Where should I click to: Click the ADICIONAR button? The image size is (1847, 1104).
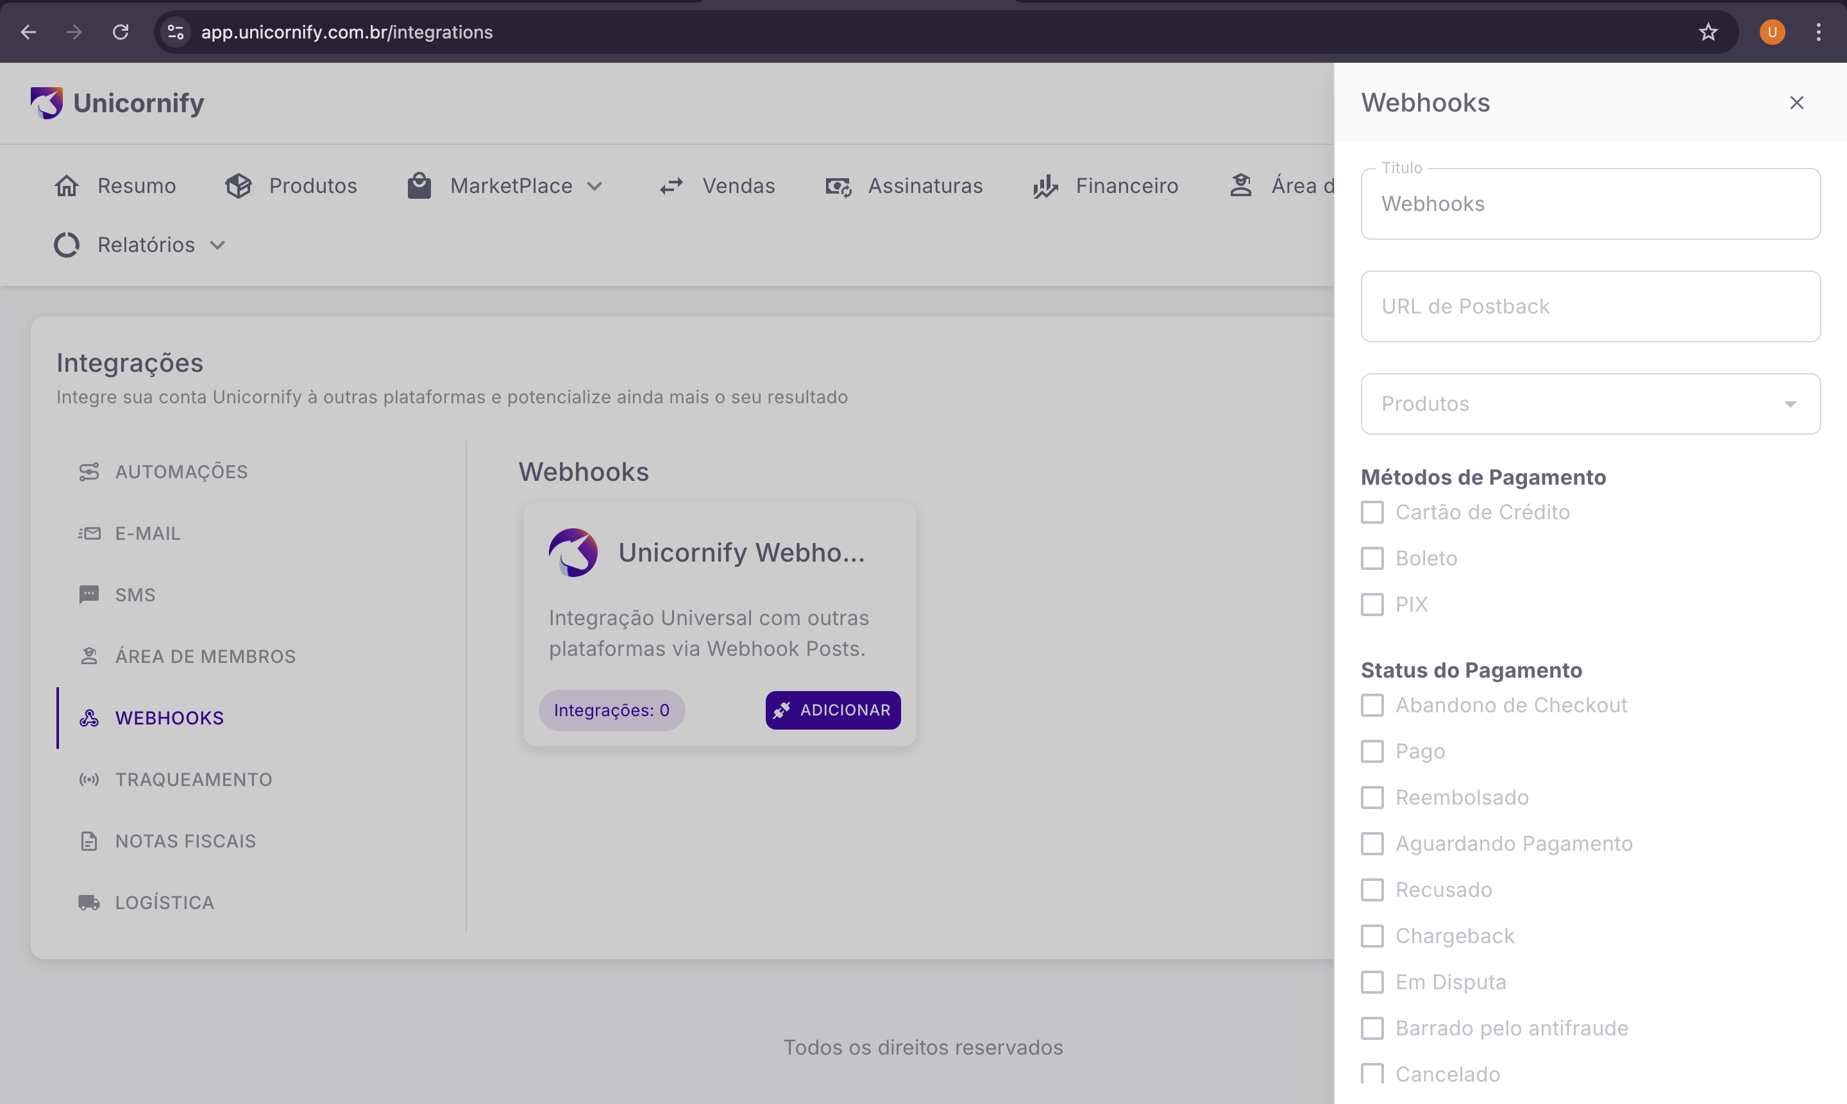click(x=832, y=710)
